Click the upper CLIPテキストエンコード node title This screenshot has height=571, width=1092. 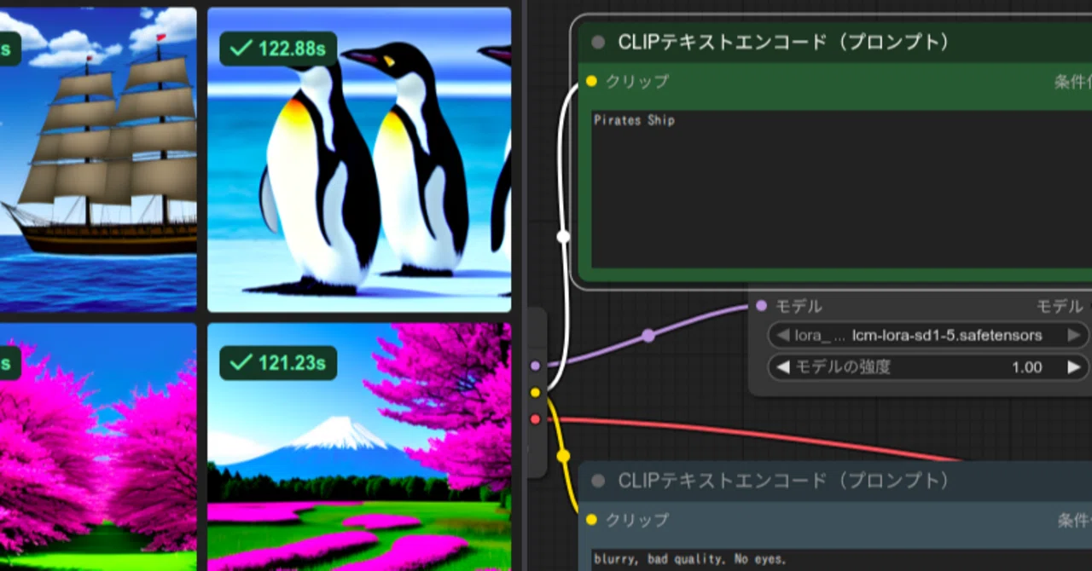coord(783,43)
